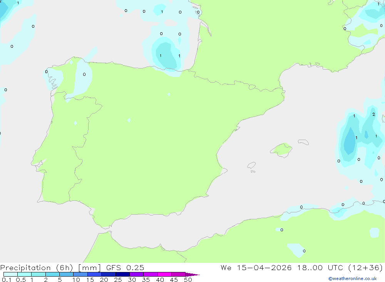The height and width of the screenshot is (282, 385).
Task: Click the island of Mallorca on the map
Action: click(281, 149)
